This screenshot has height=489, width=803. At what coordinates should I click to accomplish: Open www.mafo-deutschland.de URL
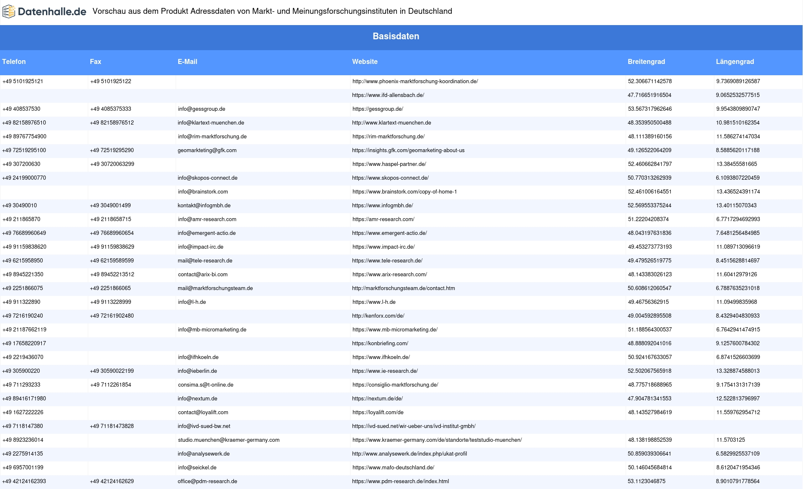click(x=393, y=468)
